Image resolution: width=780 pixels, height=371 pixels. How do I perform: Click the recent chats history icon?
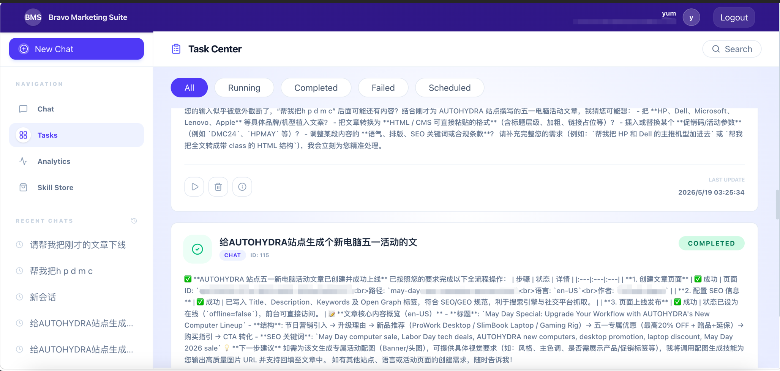coord(134,221)
